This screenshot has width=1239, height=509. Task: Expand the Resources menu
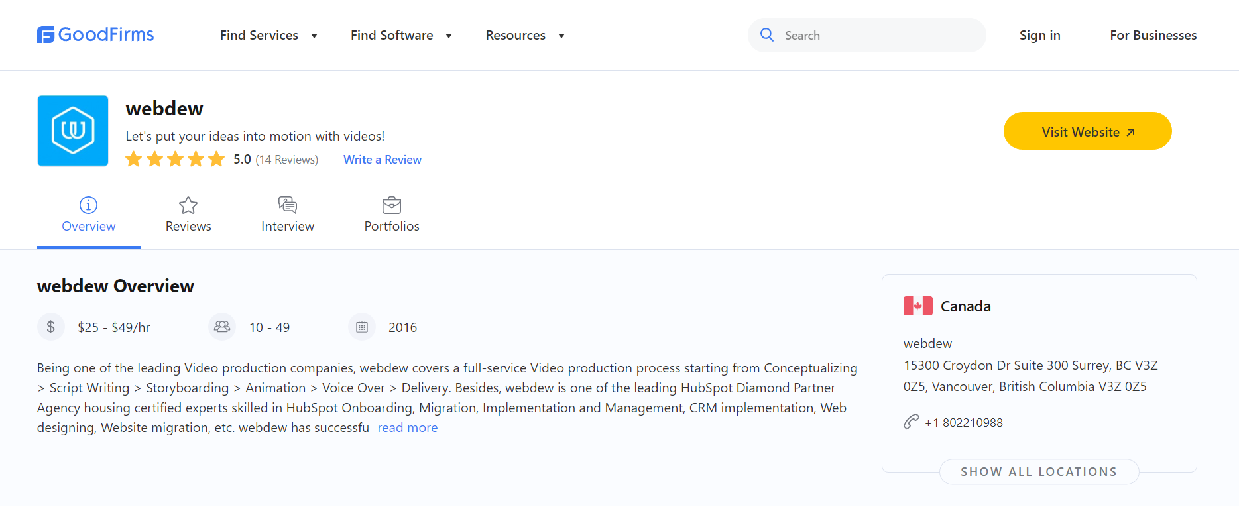(x=525, y=36)
